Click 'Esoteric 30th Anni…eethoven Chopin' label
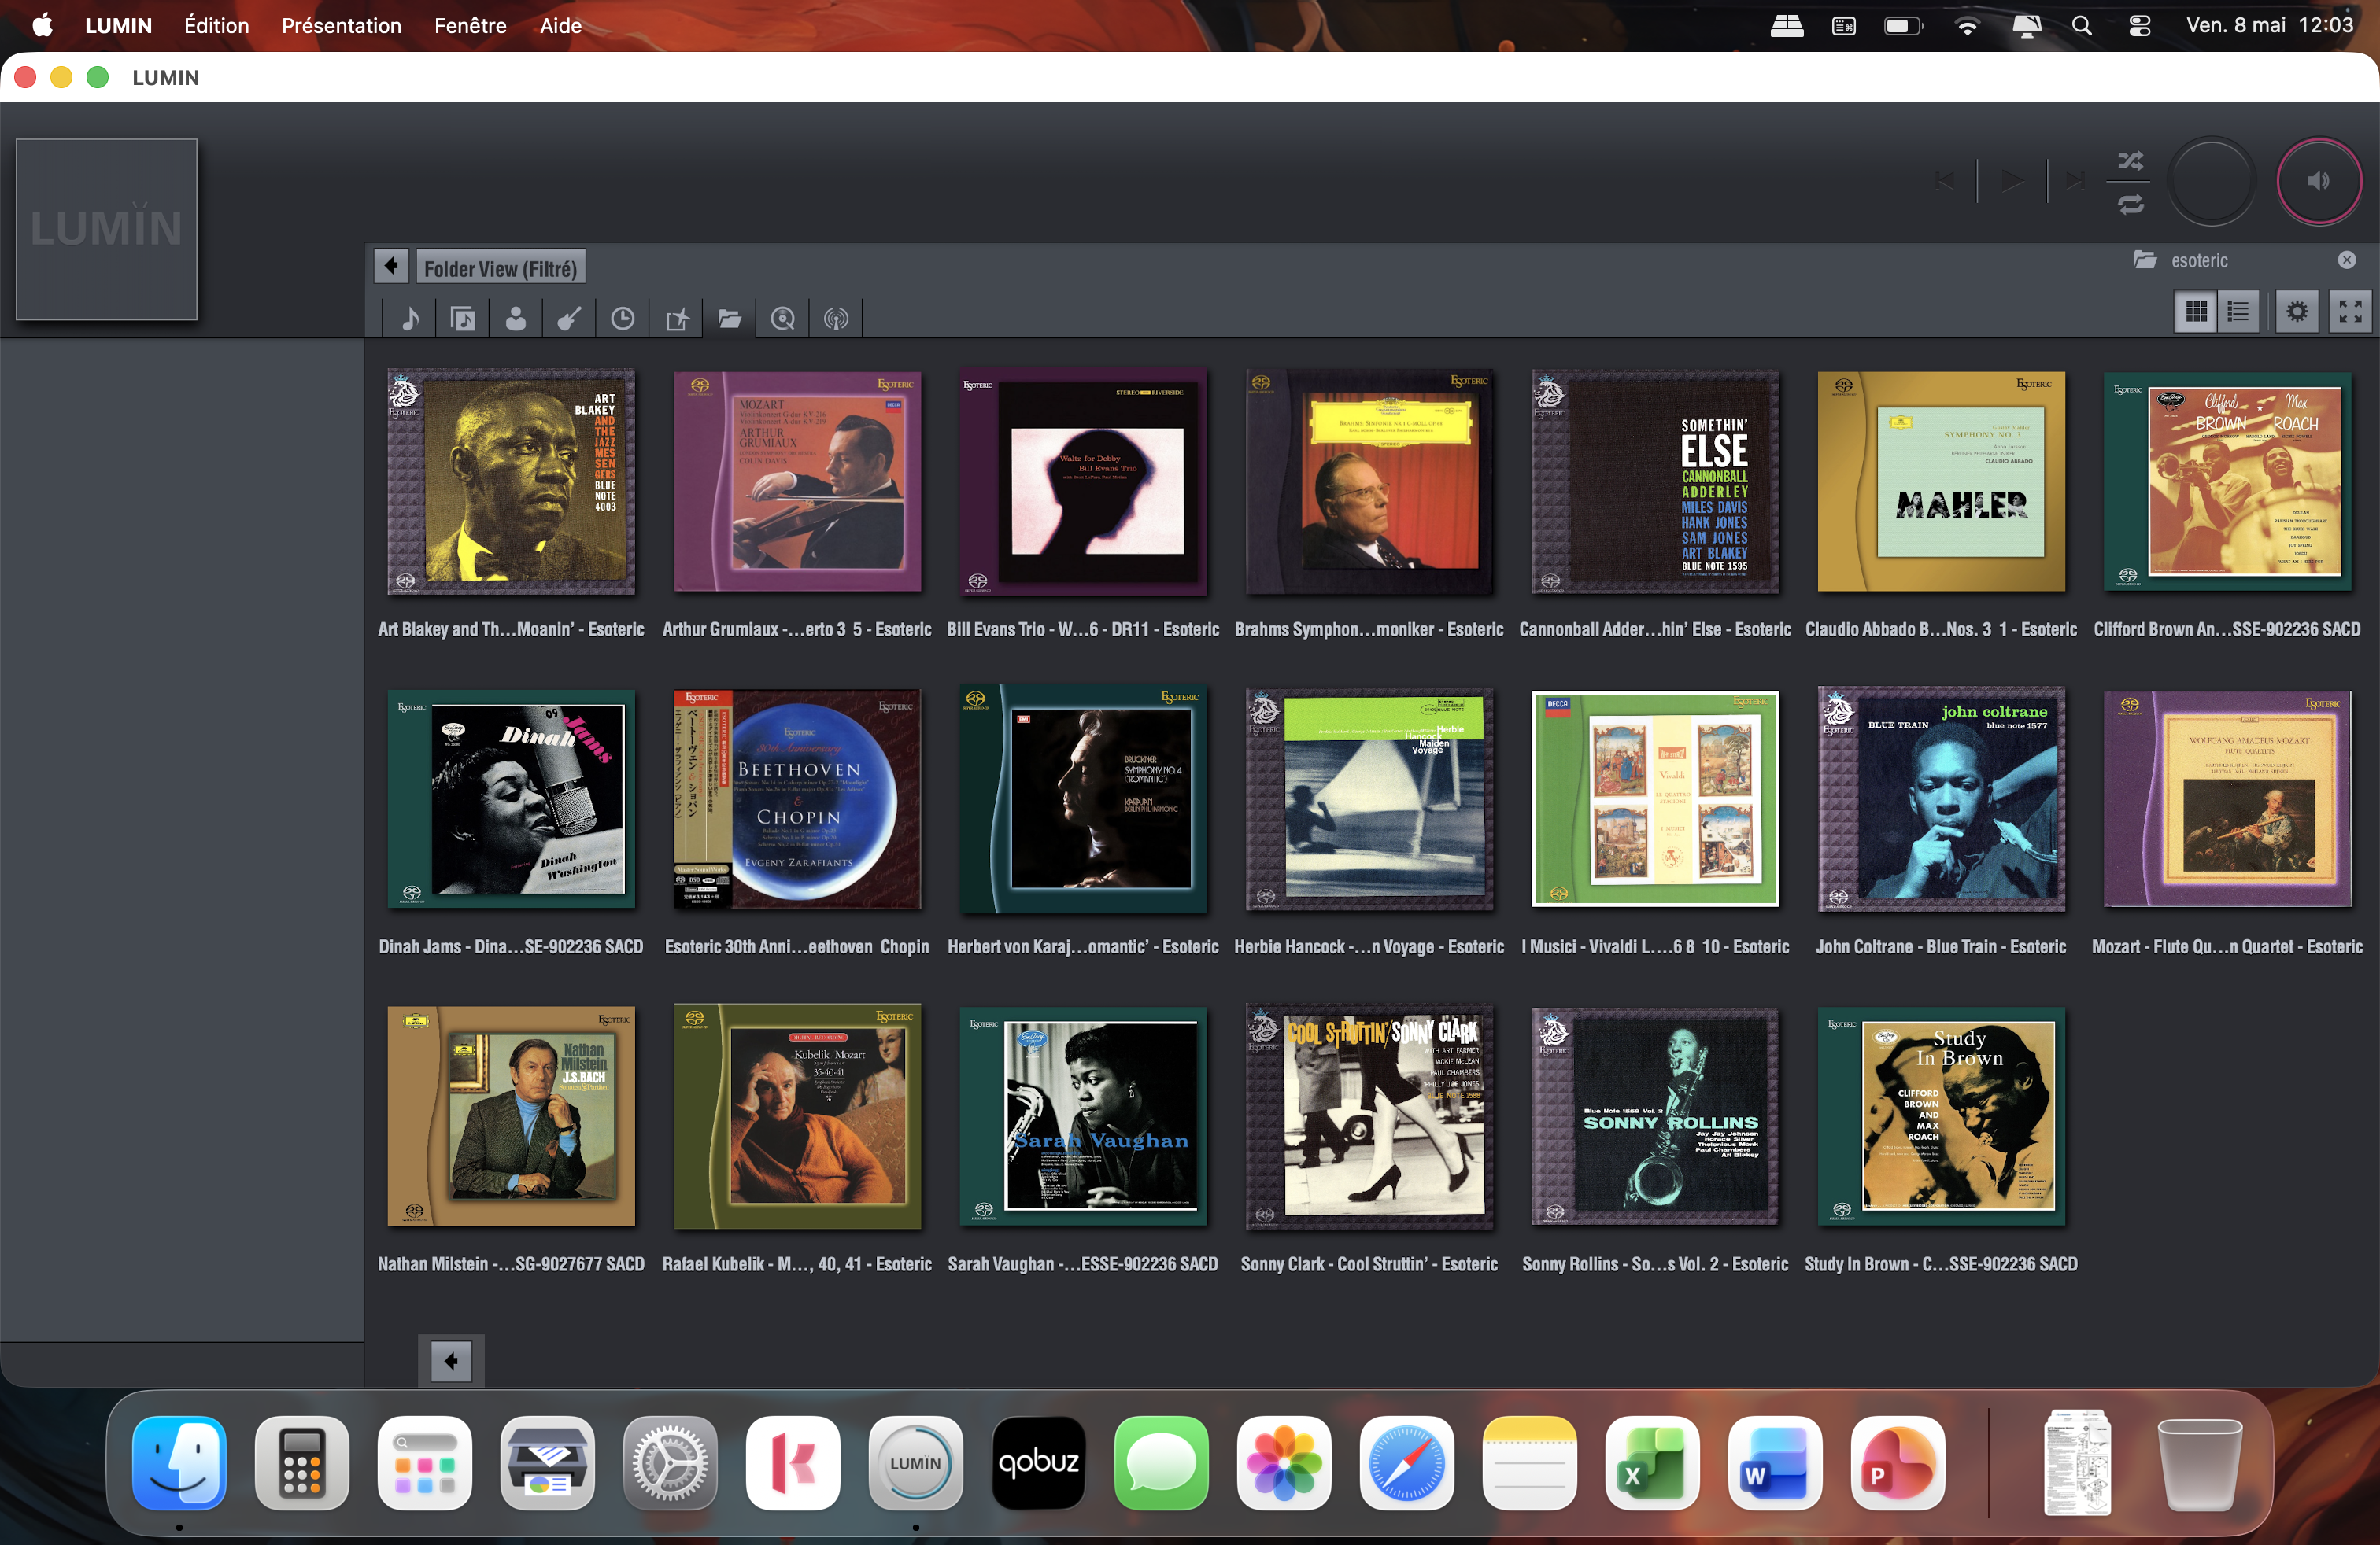The image size is (2380, 1545). [797, 946]
